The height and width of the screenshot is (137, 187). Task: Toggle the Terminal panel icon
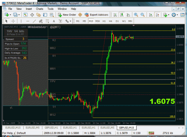coord(45,15)
